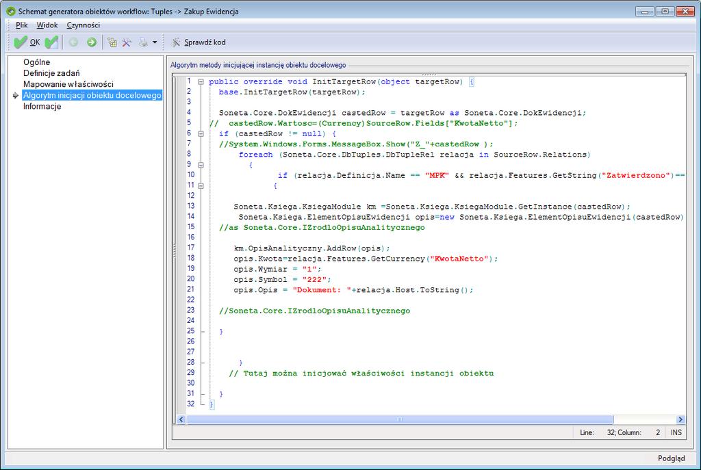
Task: Click the save-and-apply checkmark icon beside OK
Action: (x=51, y=42)
